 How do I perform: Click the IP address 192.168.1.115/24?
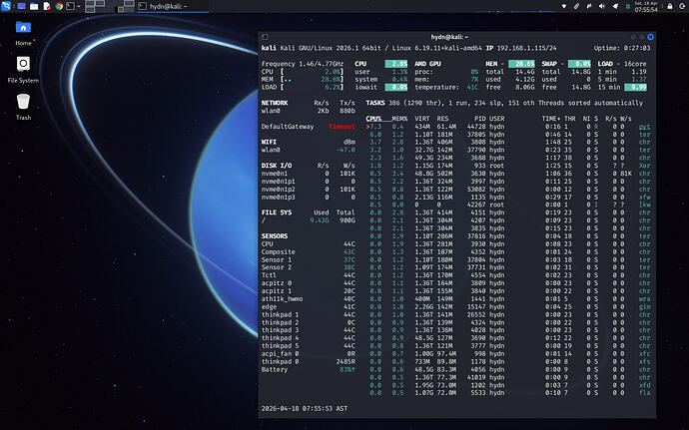pos(526,48)
